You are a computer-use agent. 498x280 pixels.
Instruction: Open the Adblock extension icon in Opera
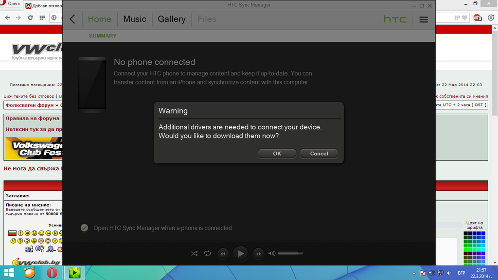(478, 18)
